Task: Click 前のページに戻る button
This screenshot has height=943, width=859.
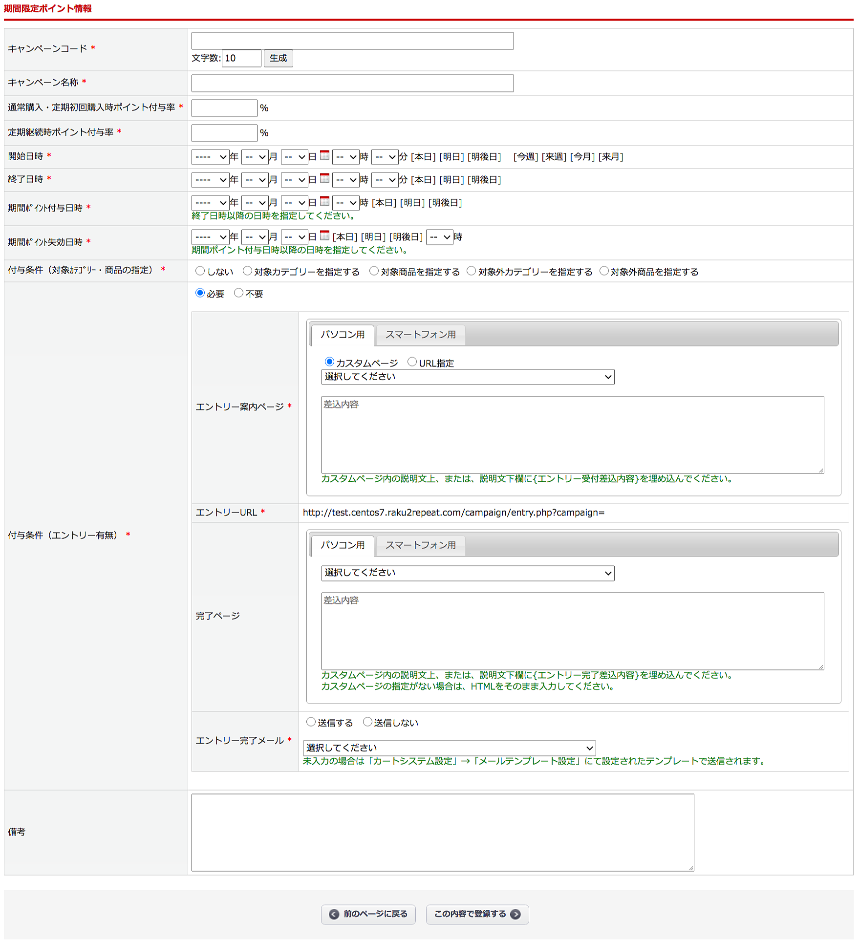Action: point(368,914)
